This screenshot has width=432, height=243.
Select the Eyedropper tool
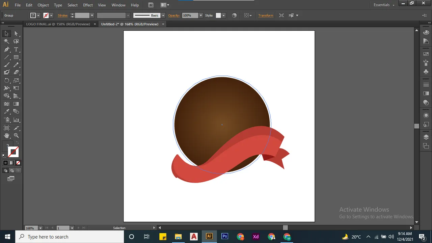point(6,111)
